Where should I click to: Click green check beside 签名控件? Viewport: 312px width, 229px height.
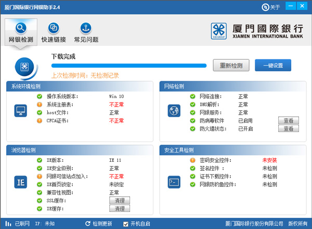click(x=192, y=168)
